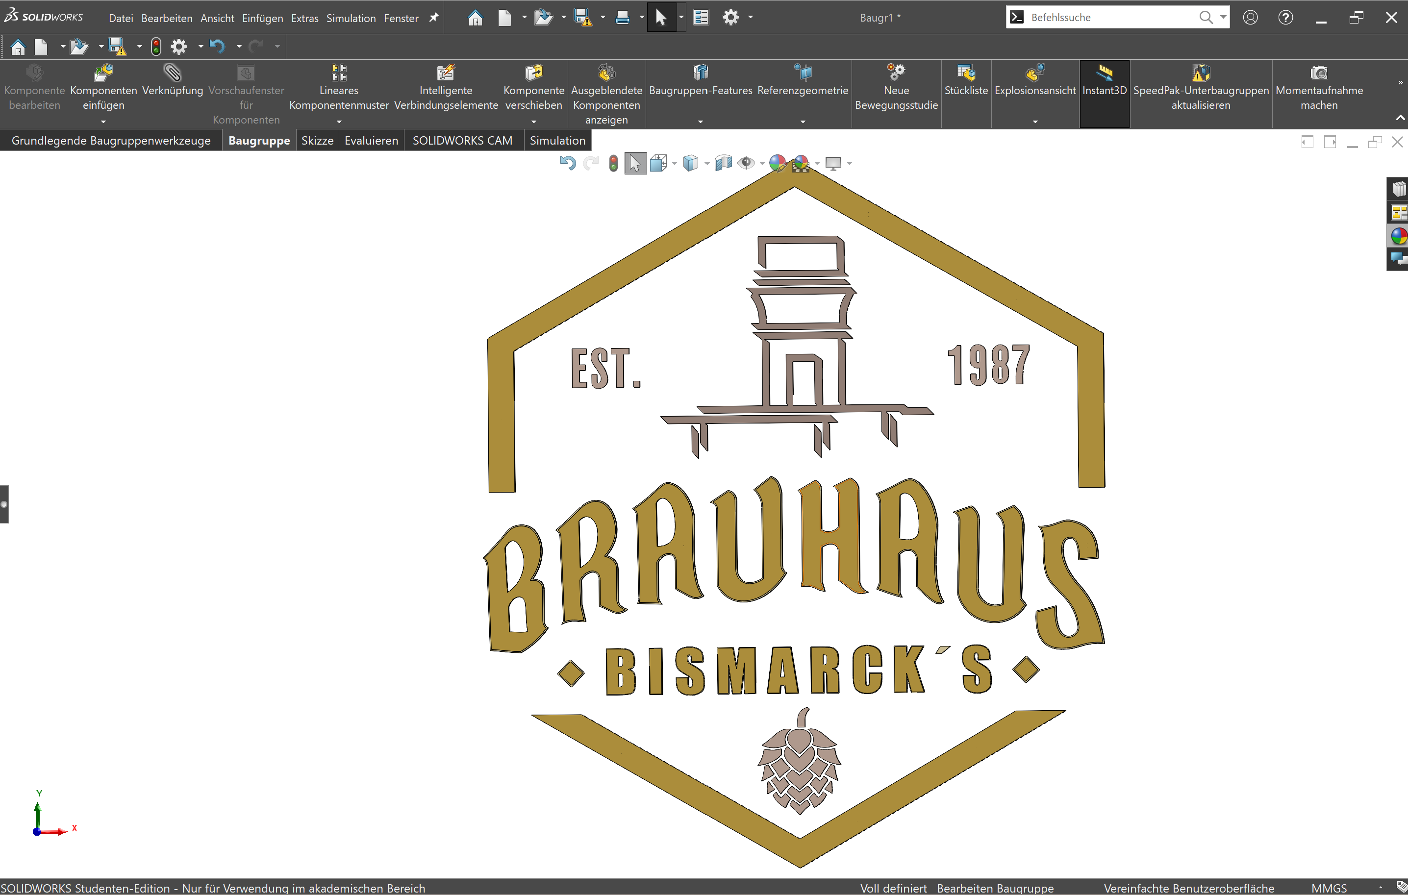1408x895 pixels.
Task: Open the file properties list icon in the title bar
Action: pyautogui.click(x=701, y=18)
